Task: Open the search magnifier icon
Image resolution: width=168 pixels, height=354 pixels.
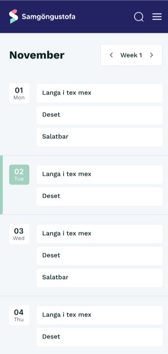Action: [x=139, y=17]
